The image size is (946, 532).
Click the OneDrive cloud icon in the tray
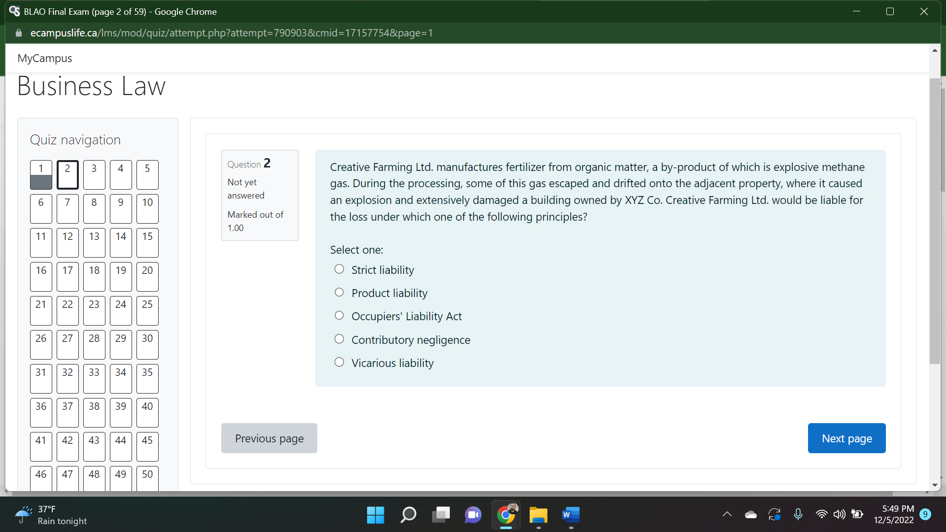coord(750,514)
